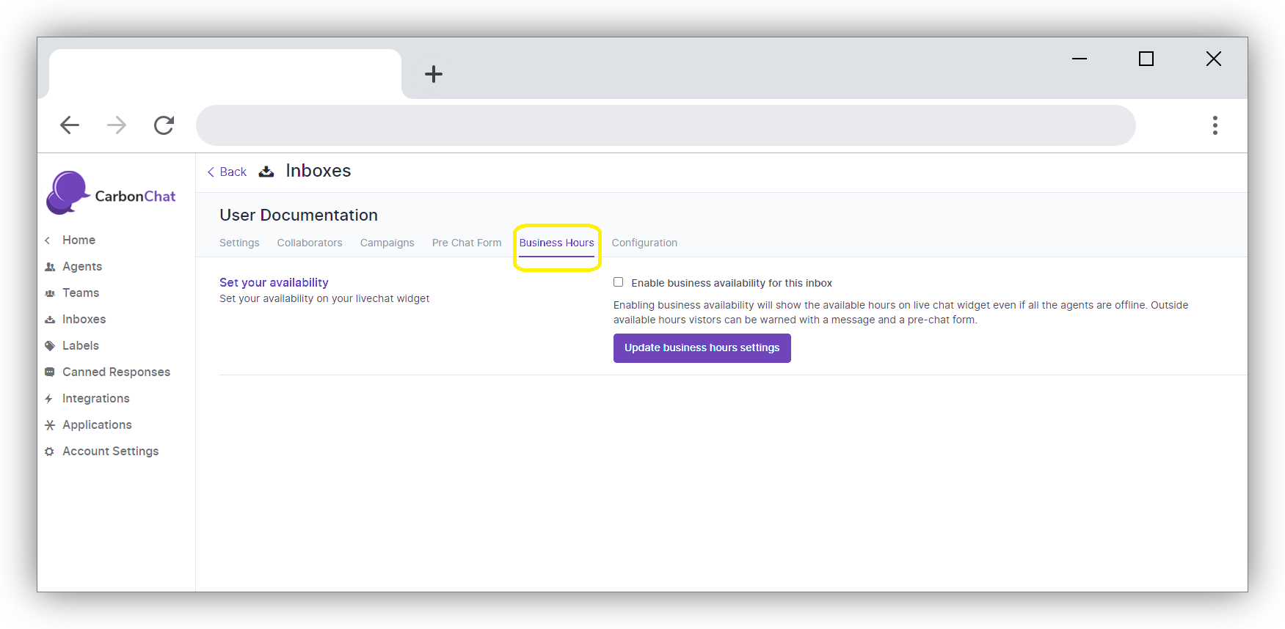
Task: Reload the page with refresh icon
Action: (164, 125)
